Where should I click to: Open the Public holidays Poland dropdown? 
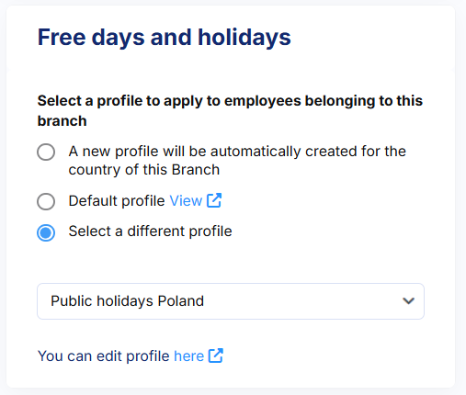coord(231,301)
